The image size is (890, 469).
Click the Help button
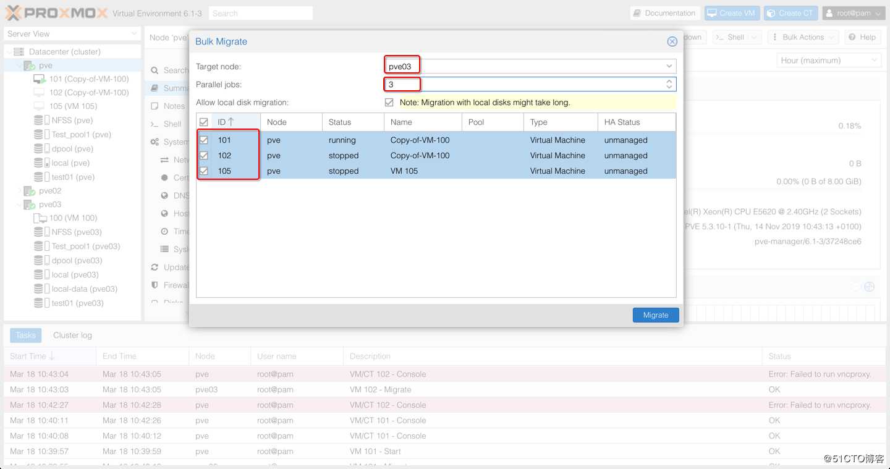tap(862, 37)
